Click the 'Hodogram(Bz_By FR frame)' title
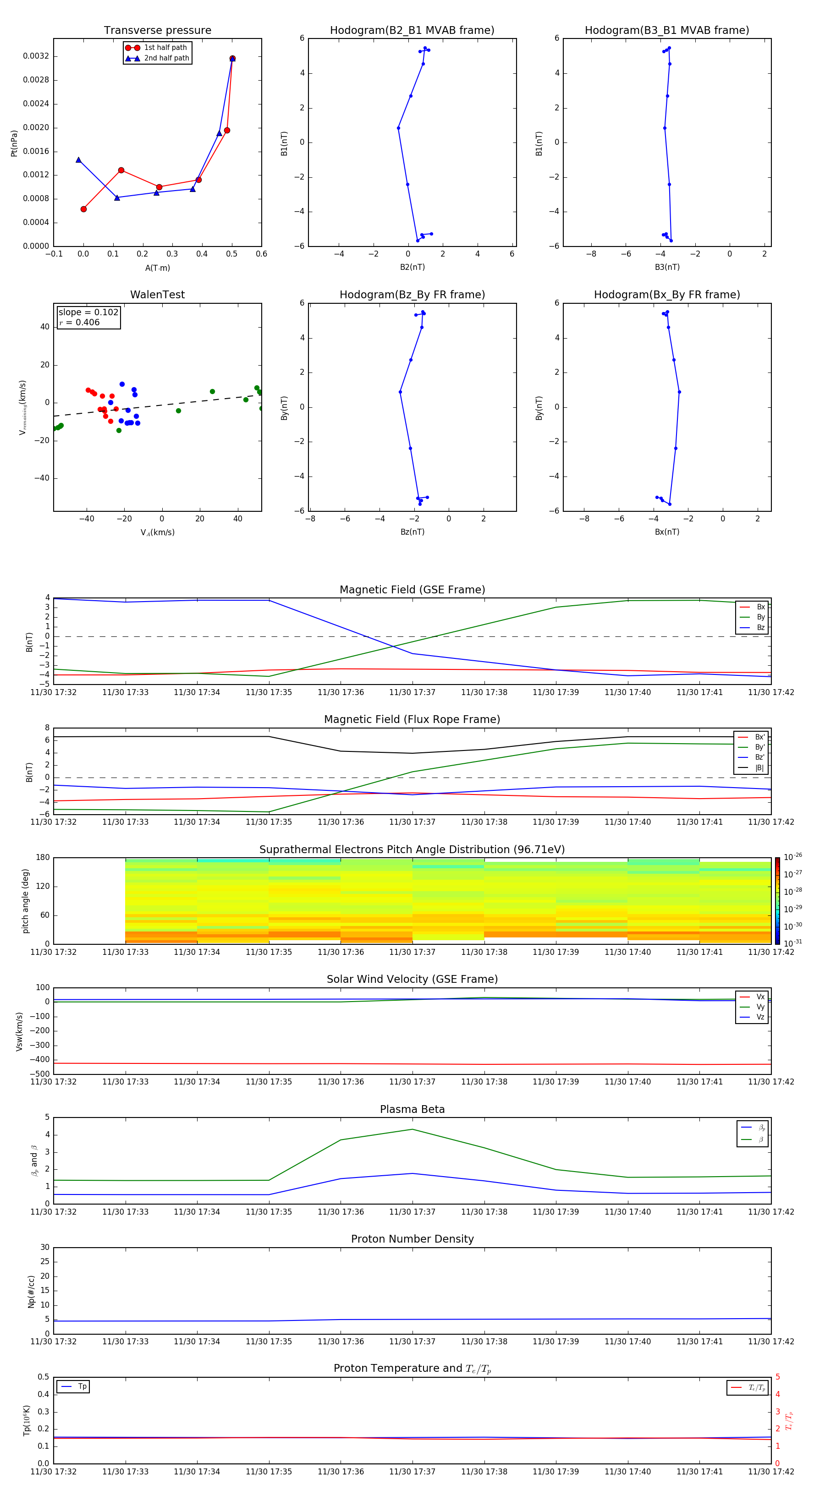The image size is (825, 1512). pyautogui.click(x=412, y=295)
